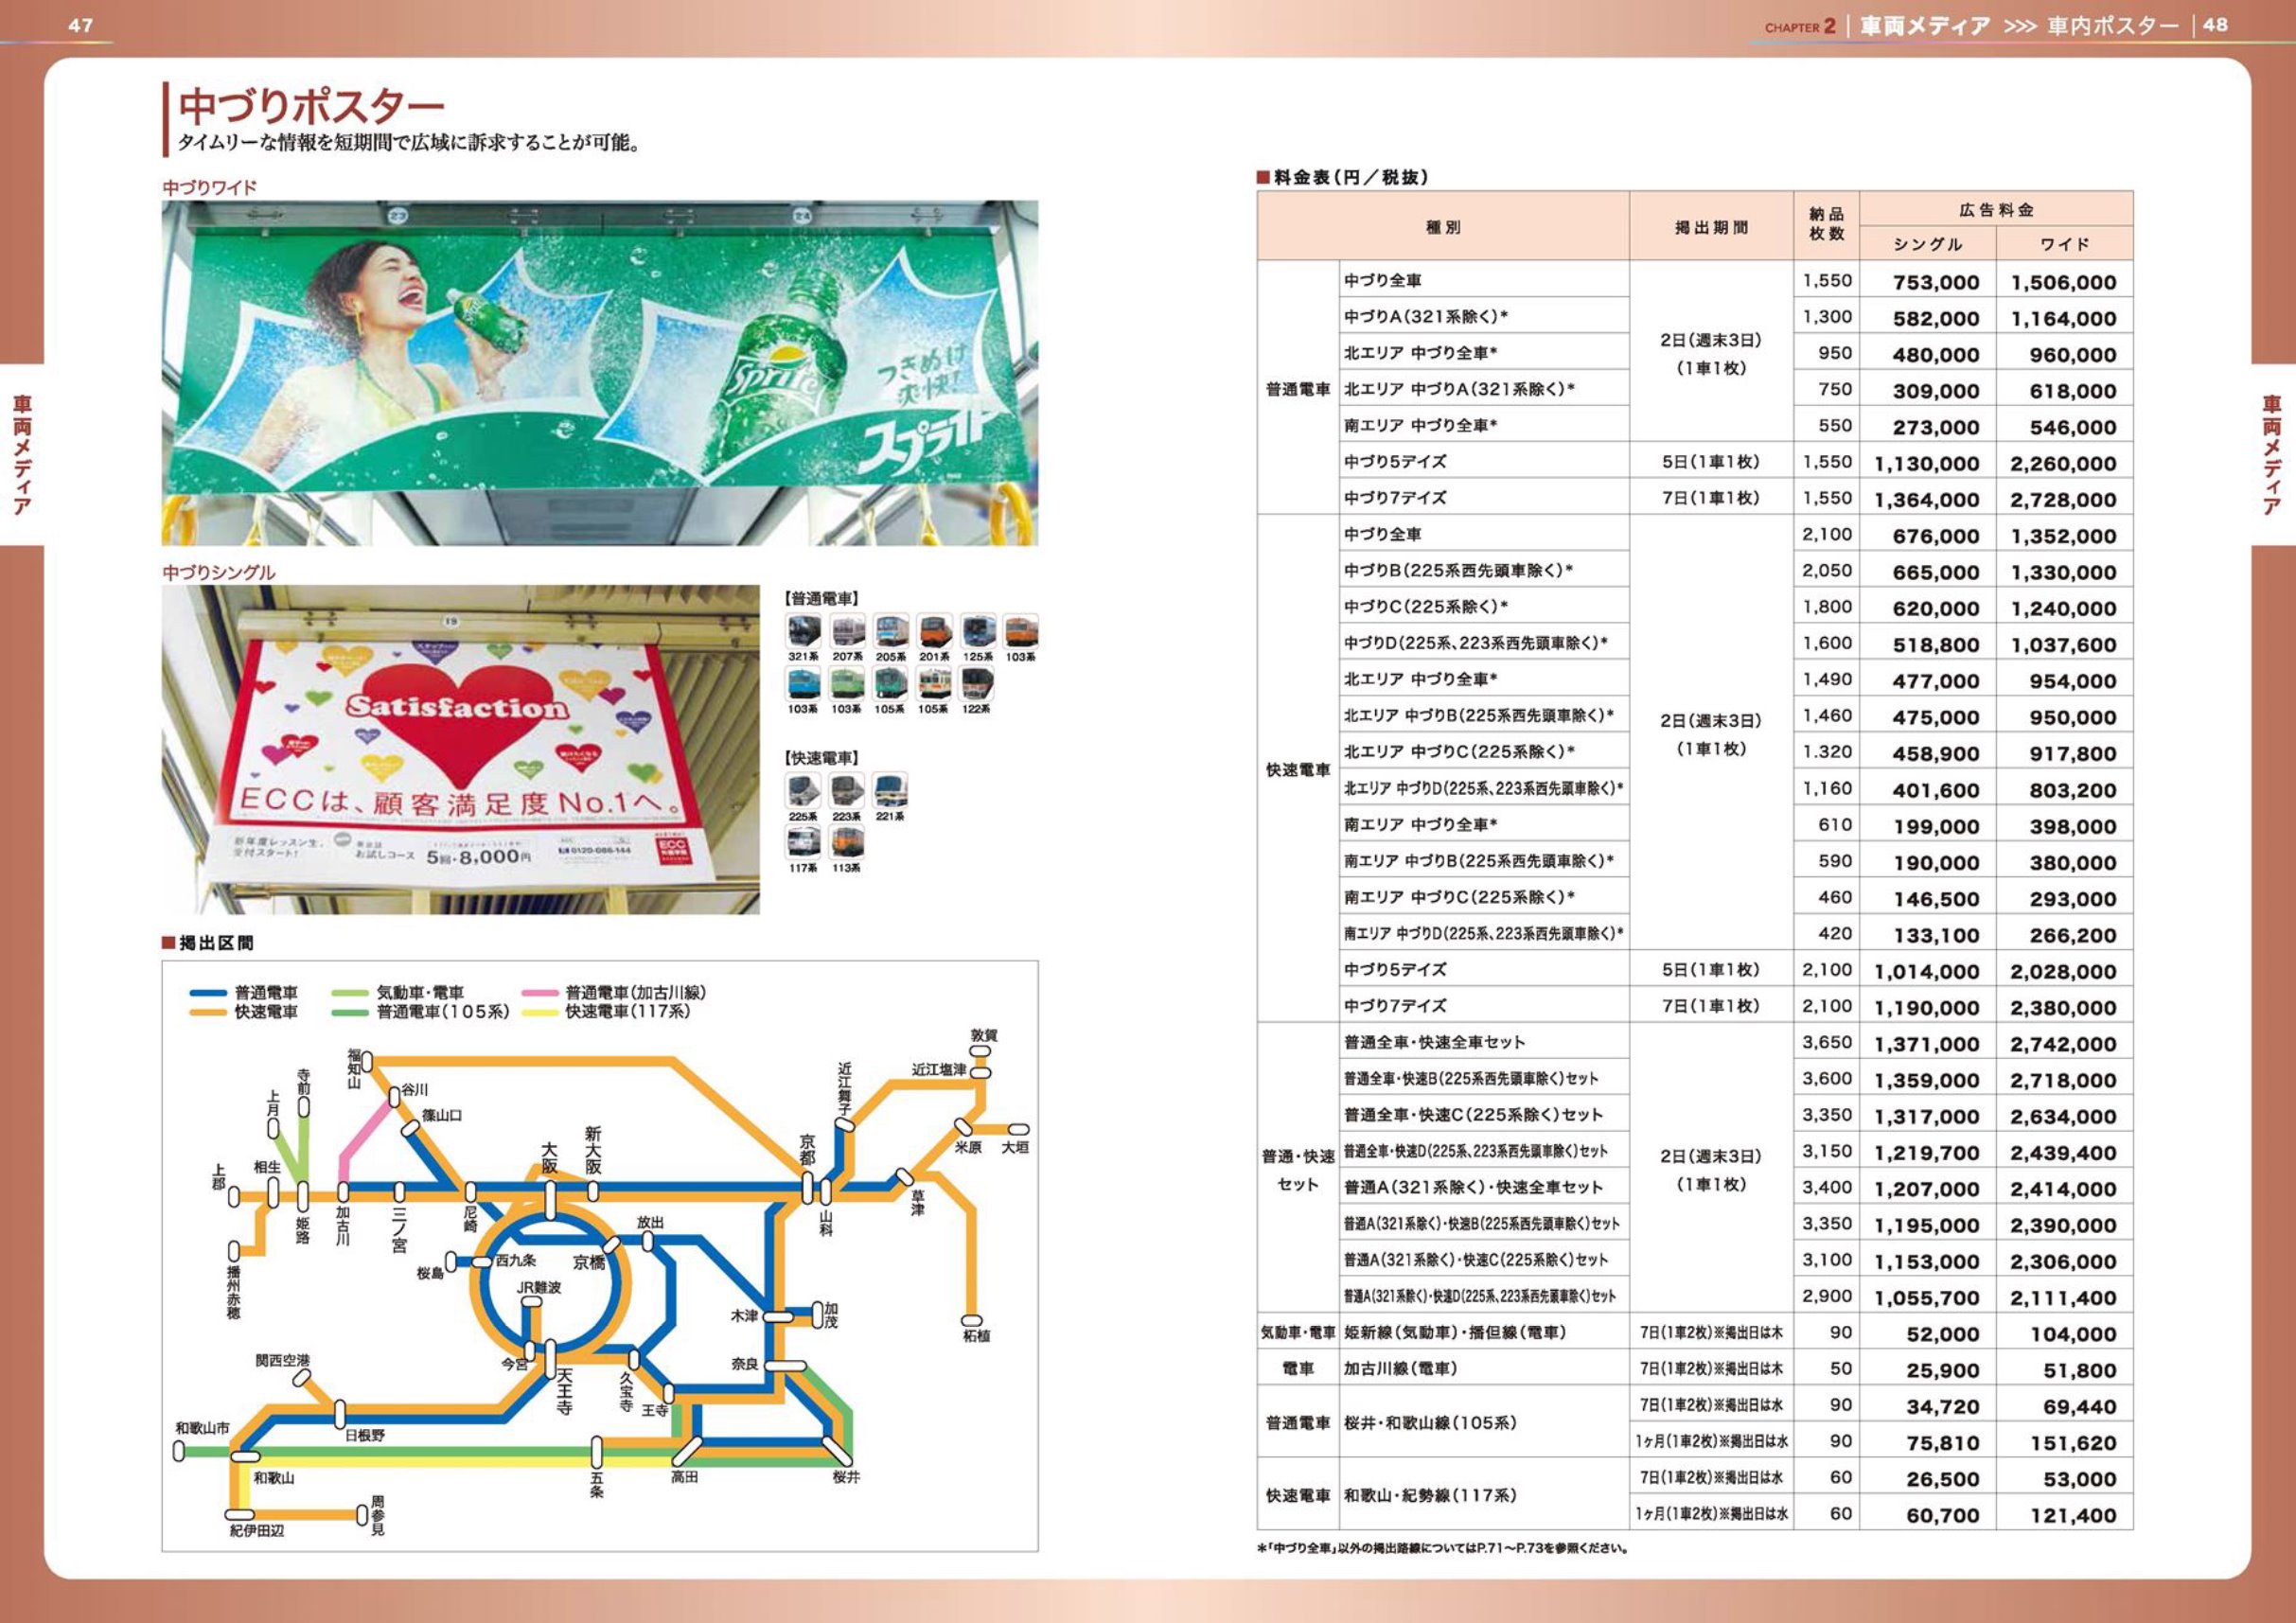Click the ECC Satisfaction 中づりシングル poster photo
Image resolution: width=2296 pixels, height=1623 pixels.
pos(461,749)
